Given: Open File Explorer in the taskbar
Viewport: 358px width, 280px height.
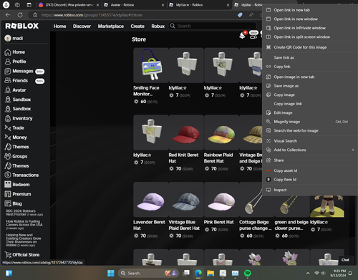Looking at the screenshot, I should click(x=211, y=273).
